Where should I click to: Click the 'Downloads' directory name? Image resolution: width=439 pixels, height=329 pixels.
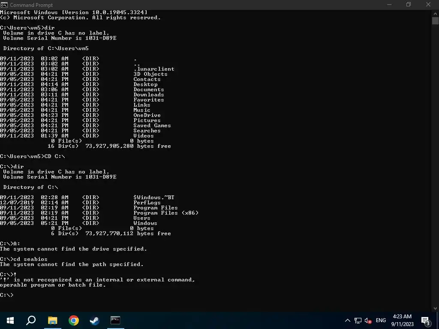[x=149, y=95]
